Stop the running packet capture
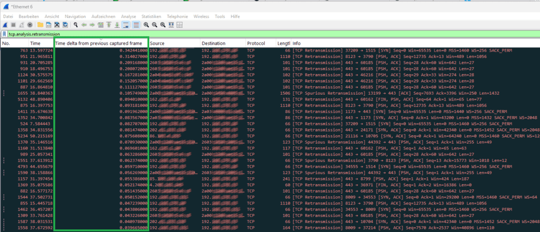The width and height of the screenshot is (540, 232). click(x=13, y=25)
